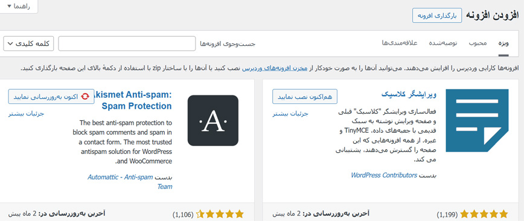The width and height of the screenshot is (524, 221).
Task: Open the راهنما help dropdown
Action: [19, 7]
